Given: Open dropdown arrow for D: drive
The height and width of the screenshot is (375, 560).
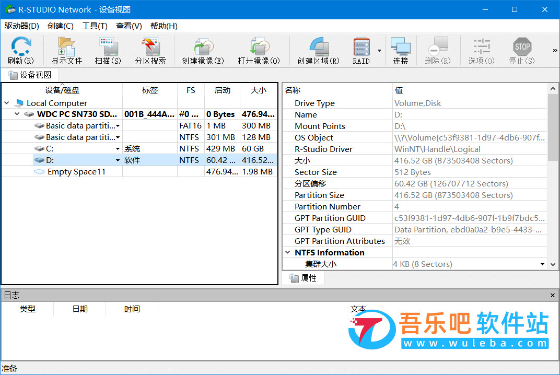Looking at the screenshot, I should coord(118,160).
